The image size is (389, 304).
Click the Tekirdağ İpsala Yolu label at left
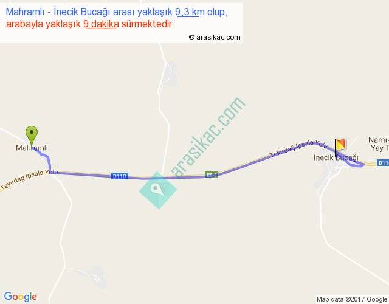(29, 179)
